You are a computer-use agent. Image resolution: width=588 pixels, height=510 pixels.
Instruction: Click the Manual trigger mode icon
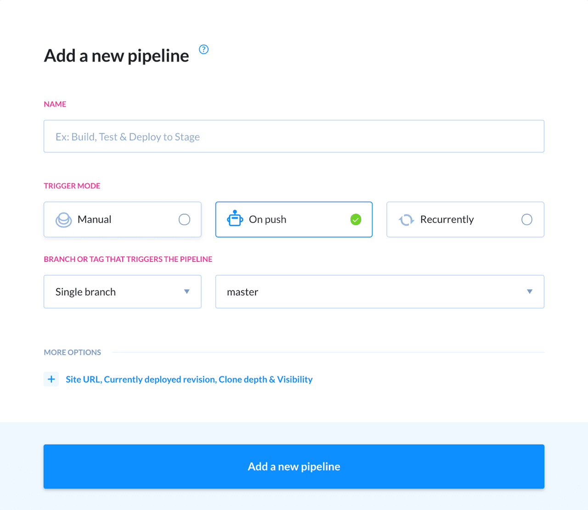64,219
